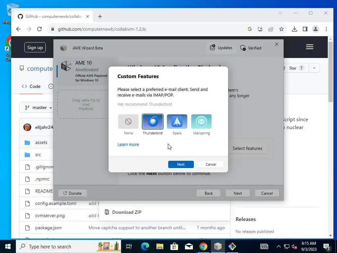Open Windows Start menu

click(8, 246)
